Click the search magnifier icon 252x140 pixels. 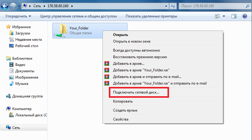tap(247, 6)
